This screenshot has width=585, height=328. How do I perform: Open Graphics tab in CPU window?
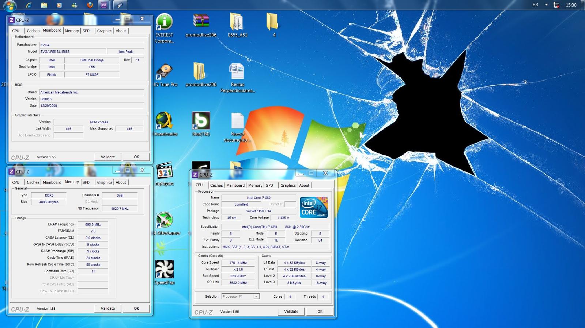[x=288, y=185]
